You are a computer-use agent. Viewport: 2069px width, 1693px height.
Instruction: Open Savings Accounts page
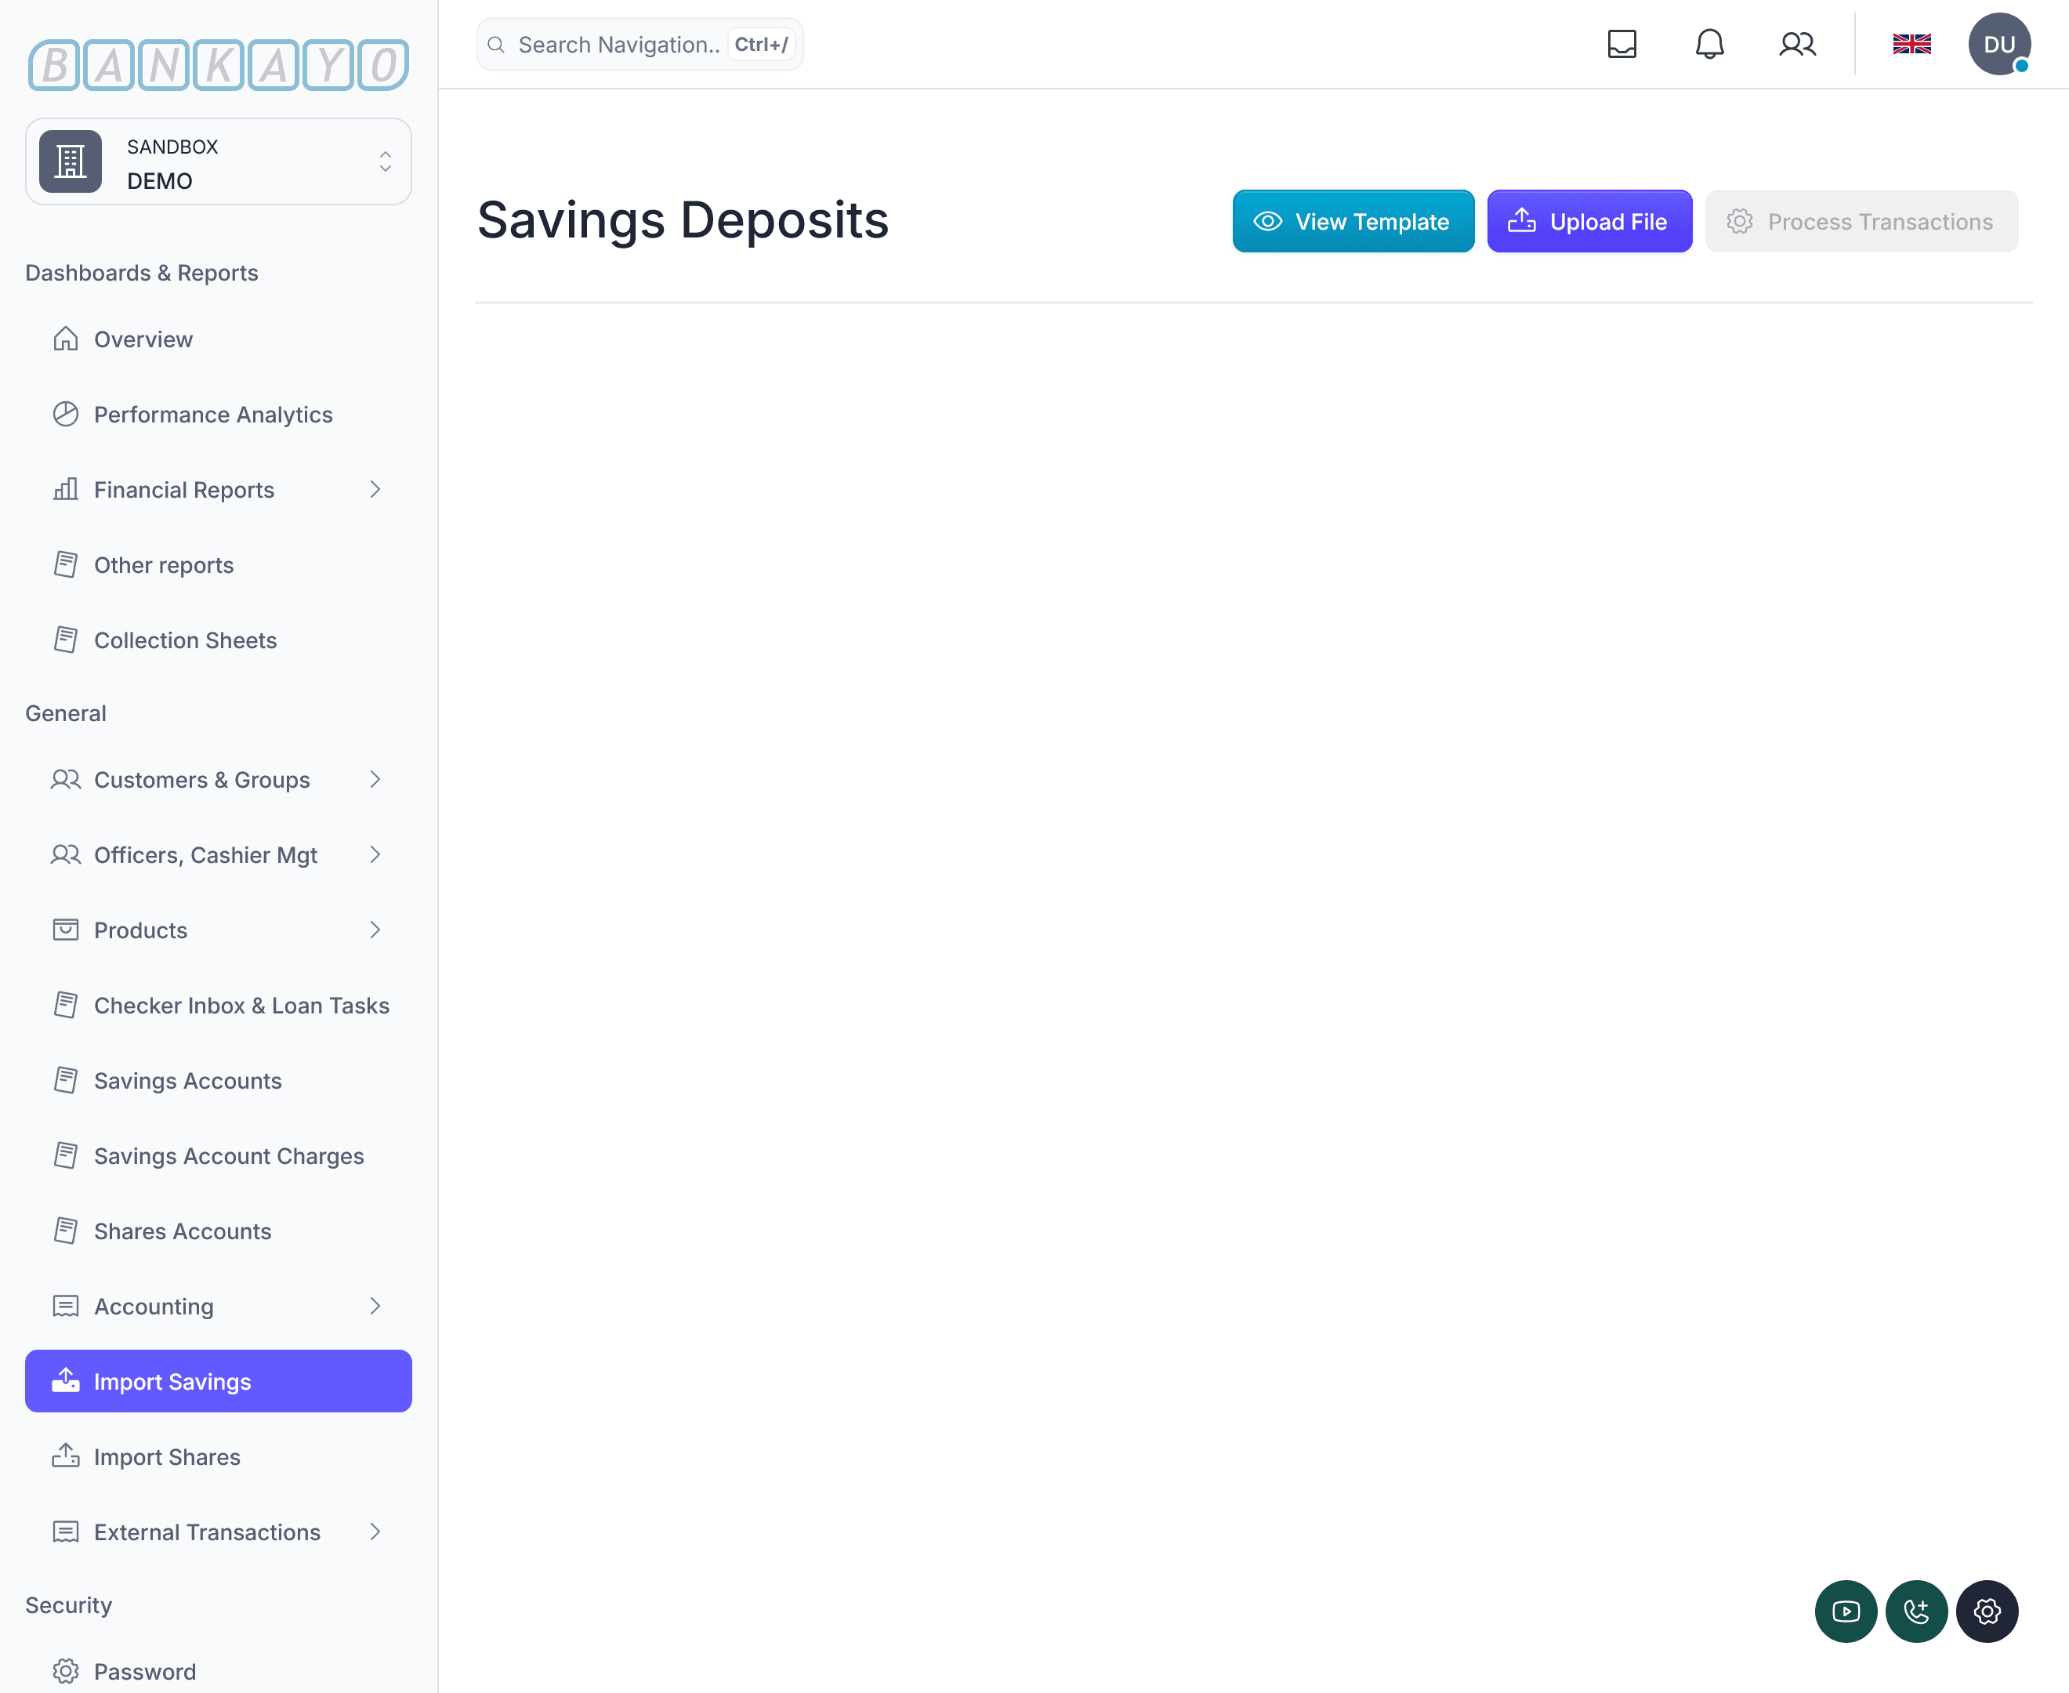(x=187, y=1081)
